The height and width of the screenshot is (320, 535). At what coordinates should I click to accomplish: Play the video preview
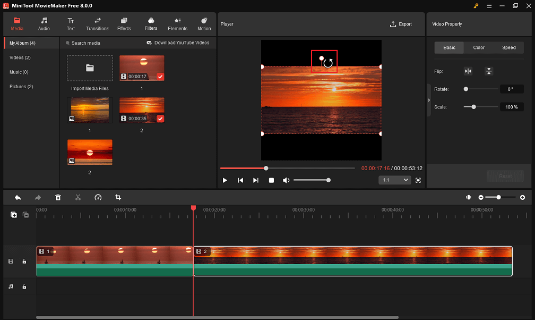(225, 180)
